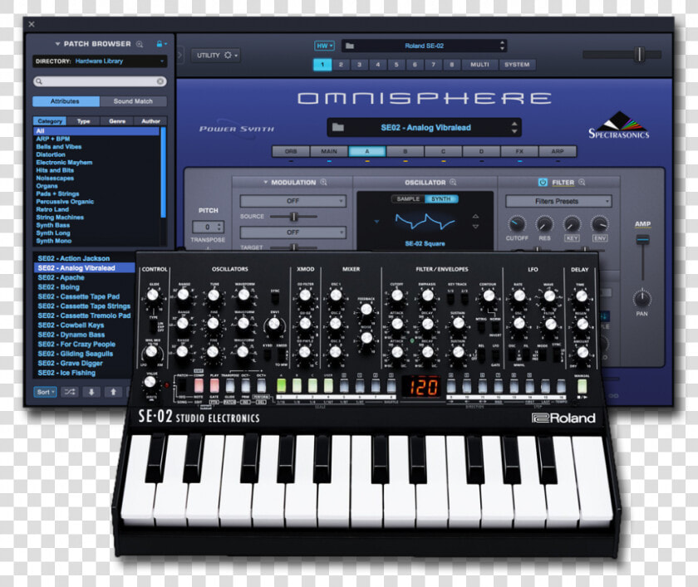Filter the patch browser by Author
Image resolution: width=698 pixels, height=587 pixels.
[x=150, y=121]
